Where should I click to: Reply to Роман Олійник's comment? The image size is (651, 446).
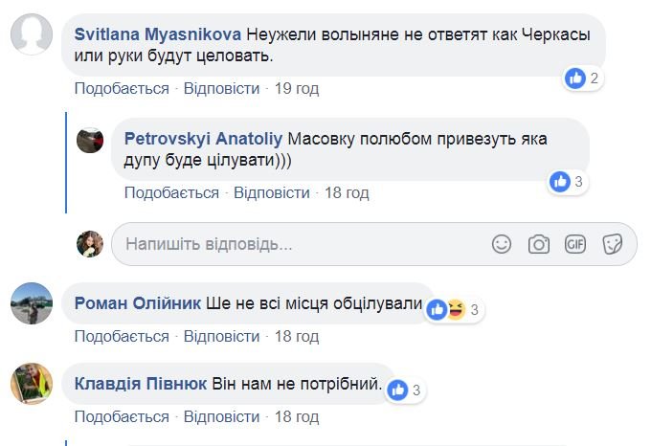click(221, 336)
